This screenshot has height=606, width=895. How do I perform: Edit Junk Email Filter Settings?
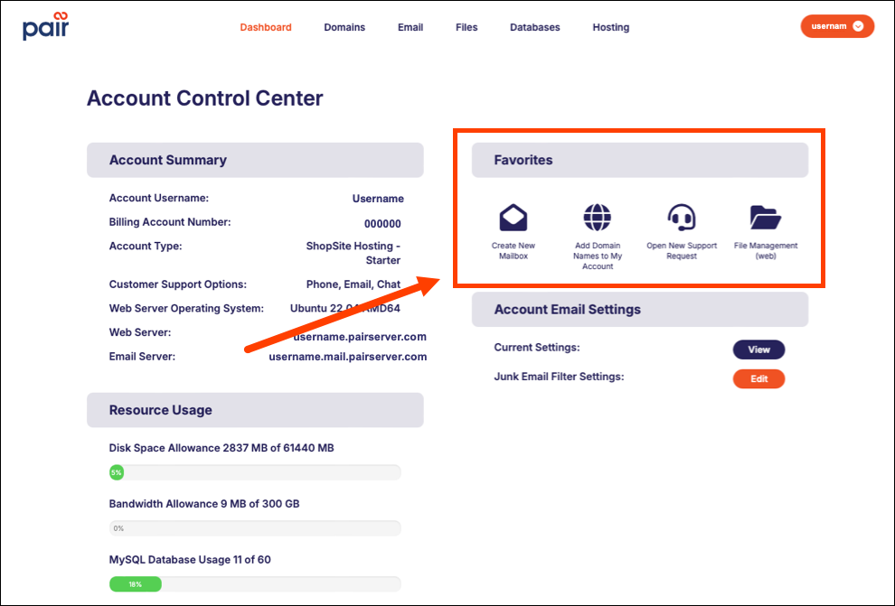coord(758,378)
